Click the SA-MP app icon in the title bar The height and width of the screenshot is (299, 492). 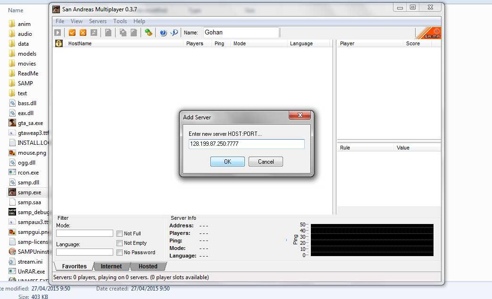pos(56,9)
